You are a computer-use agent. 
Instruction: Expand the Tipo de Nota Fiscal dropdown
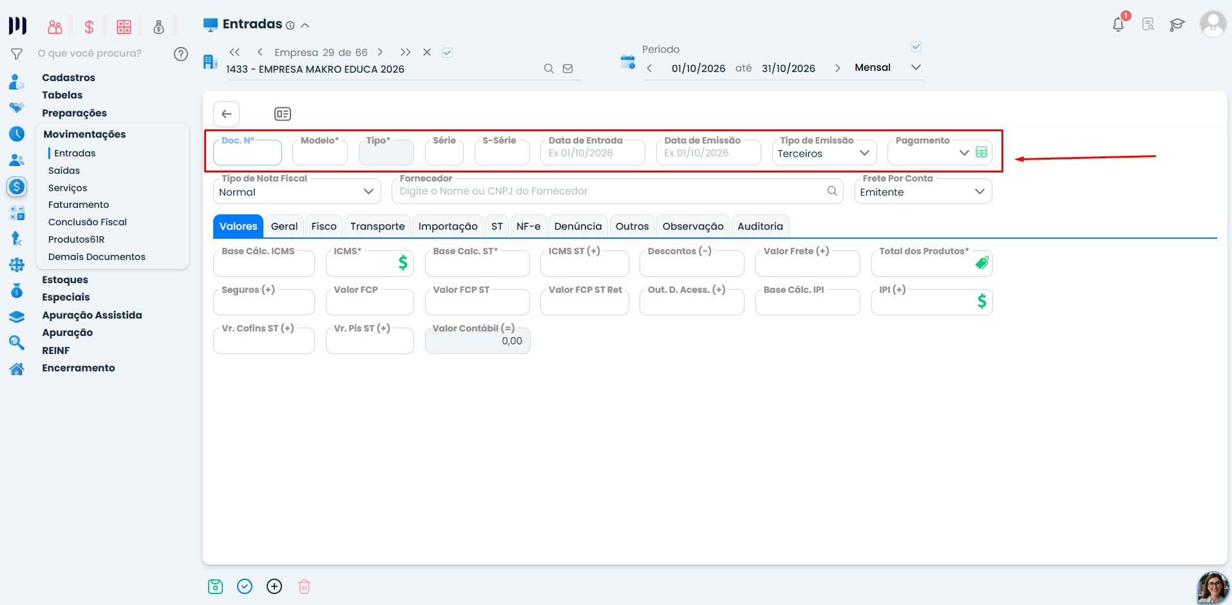click(297, 192)
